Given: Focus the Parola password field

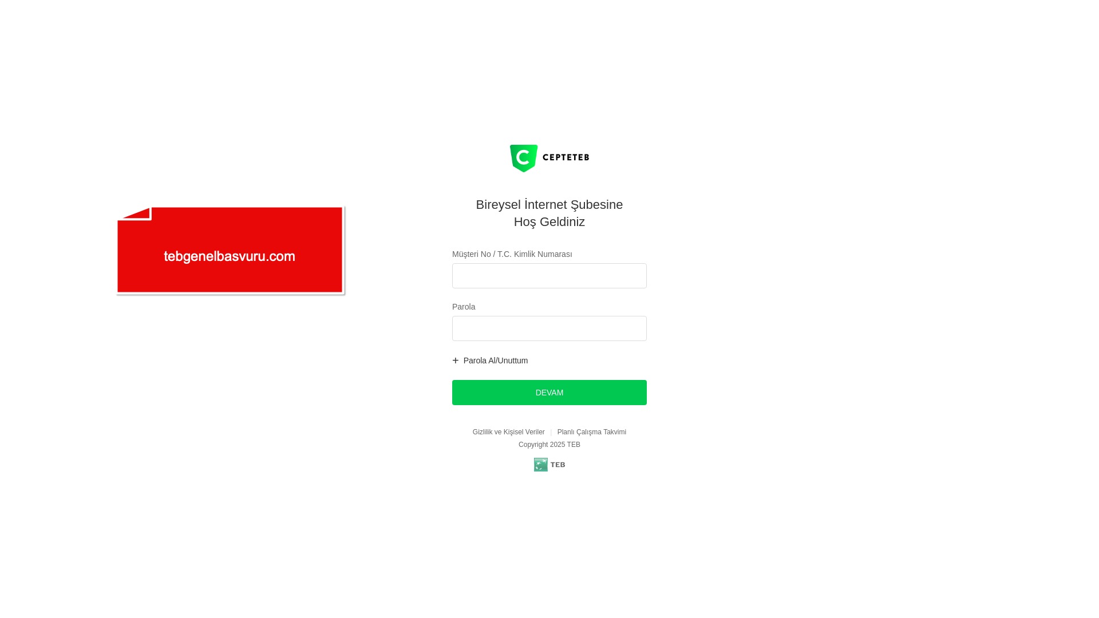Looking at the screenshot, I should [x=549, y=328].
